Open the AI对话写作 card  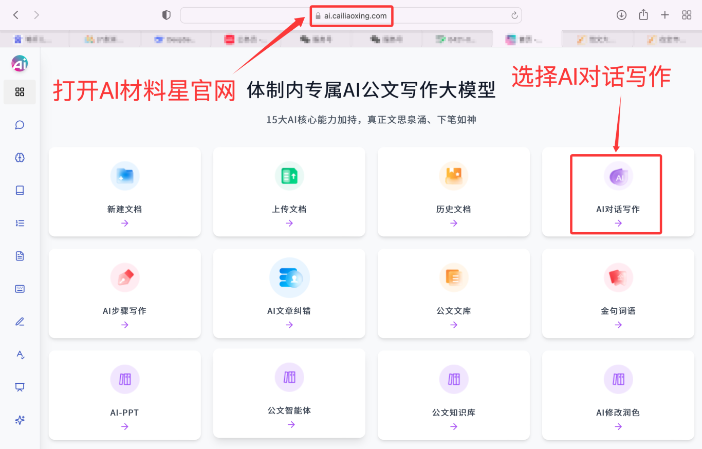point(618,192)
